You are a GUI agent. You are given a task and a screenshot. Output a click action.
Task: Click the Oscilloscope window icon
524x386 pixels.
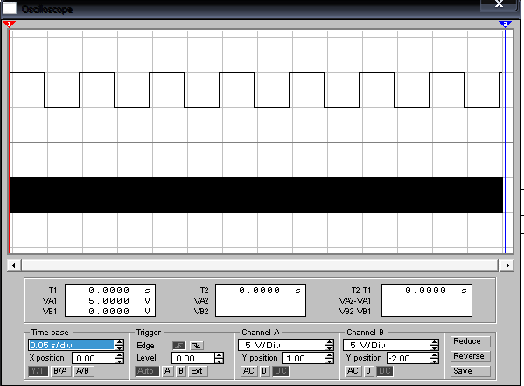tap(10, 9)
